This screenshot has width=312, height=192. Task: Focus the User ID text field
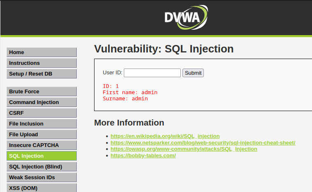[152, 73]
